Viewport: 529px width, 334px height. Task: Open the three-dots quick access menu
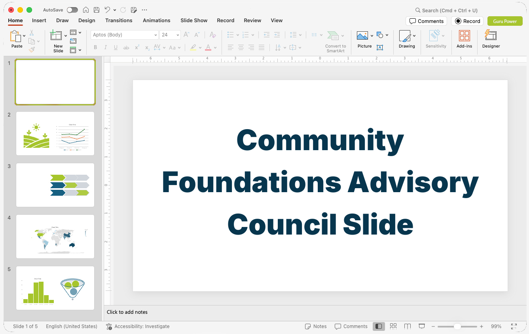pyautogui.click(x=144, y=10)
